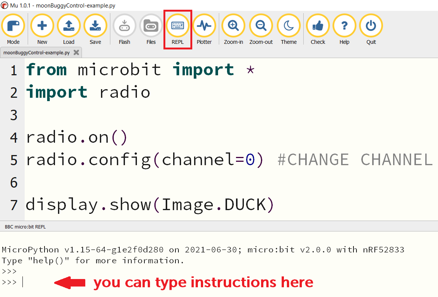Load a file from disk
438x297 pixels.
point(69,29)
